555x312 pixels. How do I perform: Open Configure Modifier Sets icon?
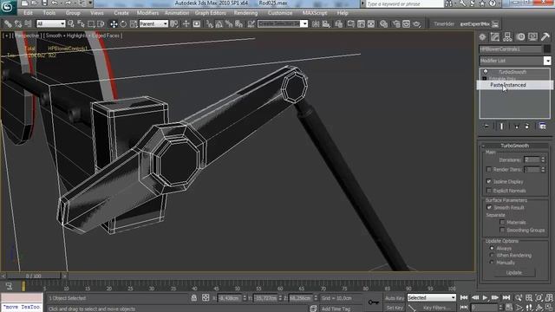point(542,126)
